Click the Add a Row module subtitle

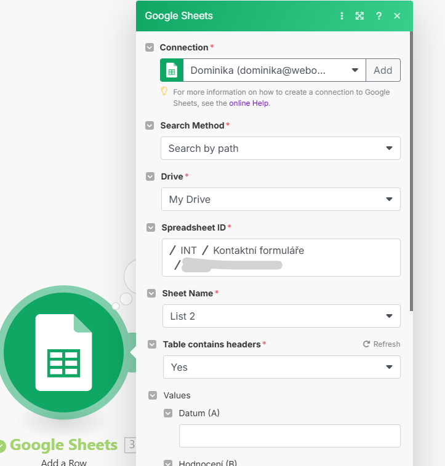click(x=63, y=462)
